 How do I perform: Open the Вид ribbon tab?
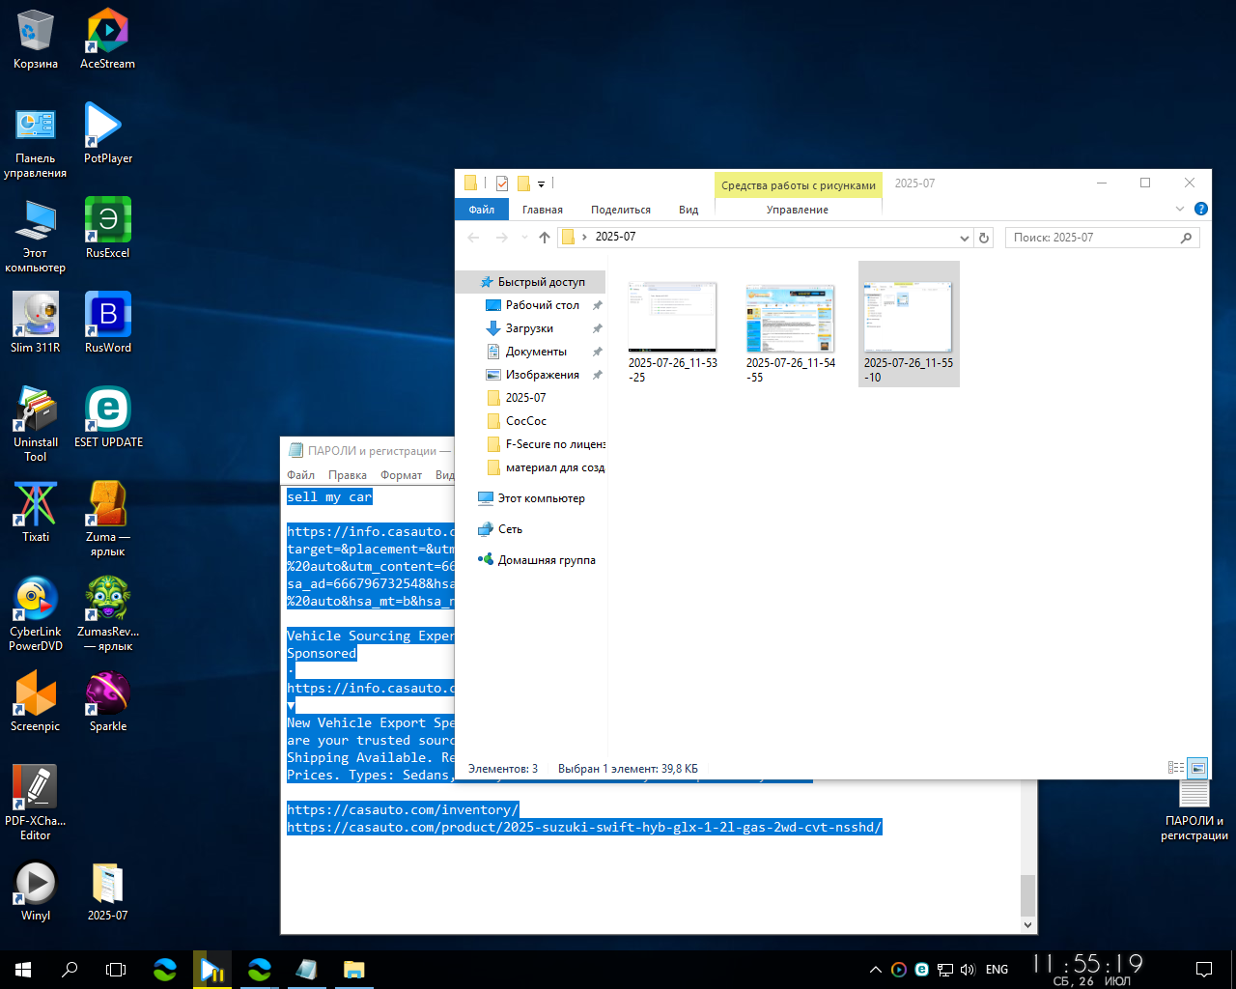click(x=688, y=210)
